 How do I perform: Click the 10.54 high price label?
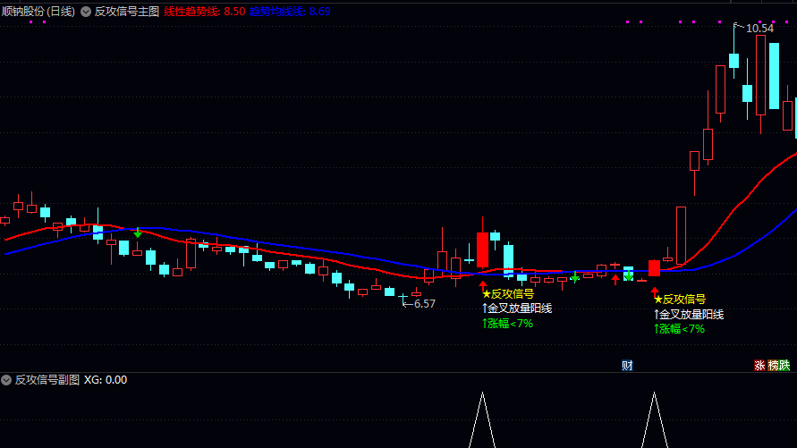pyautogui.click(x=759, y=29)
